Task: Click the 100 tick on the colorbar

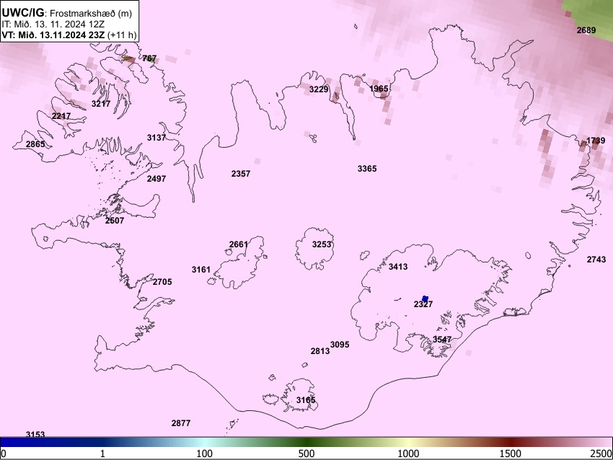Action: 205,454
